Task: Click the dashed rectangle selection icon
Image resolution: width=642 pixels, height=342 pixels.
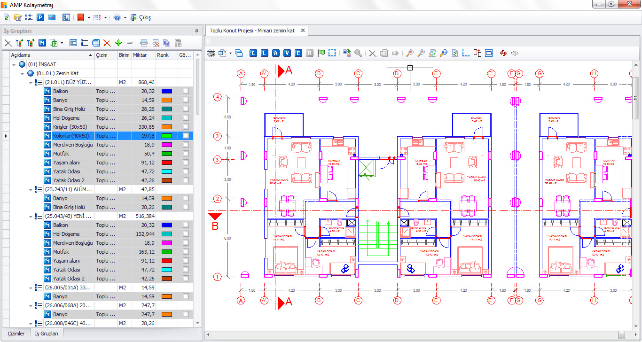Action: click(x=332, y=53)
